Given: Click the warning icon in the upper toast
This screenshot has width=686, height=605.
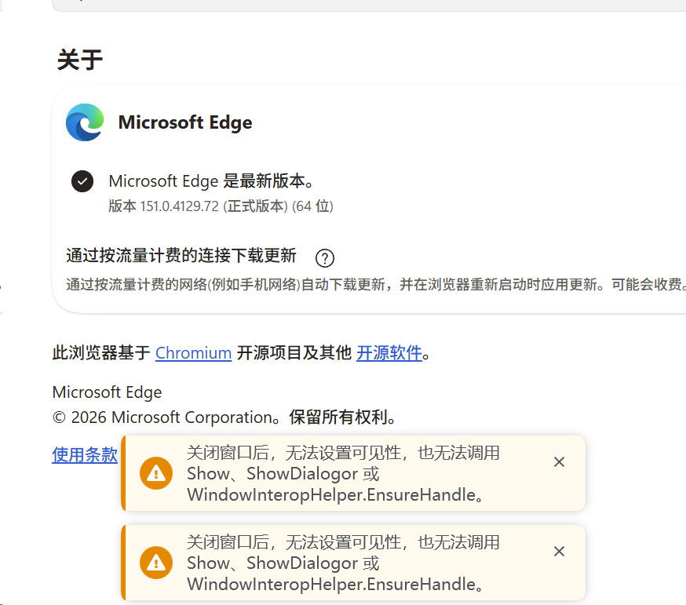Looking at the screenshot, I should tap(156, 473).
